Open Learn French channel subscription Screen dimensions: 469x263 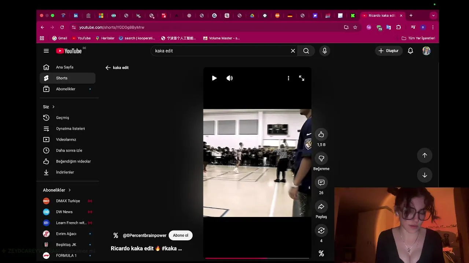click(x=67, y=223)
